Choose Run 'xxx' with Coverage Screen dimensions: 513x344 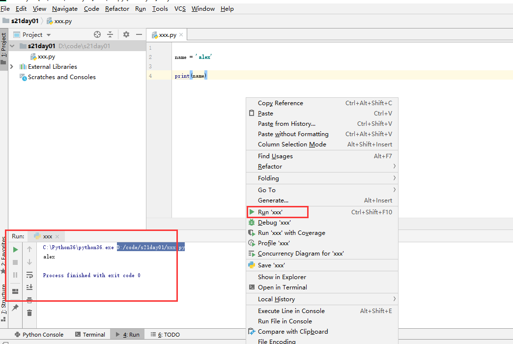click(x=322, y=233)
